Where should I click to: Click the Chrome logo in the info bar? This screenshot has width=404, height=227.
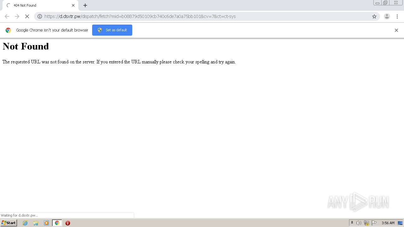(x=8, y=30)
